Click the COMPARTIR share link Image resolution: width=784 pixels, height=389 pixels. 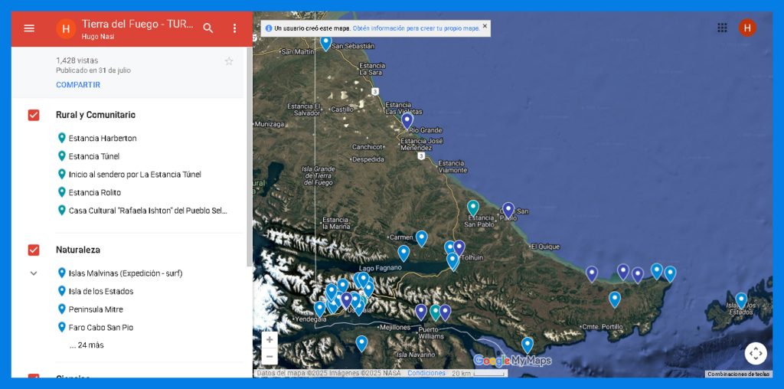pos(78,85)
